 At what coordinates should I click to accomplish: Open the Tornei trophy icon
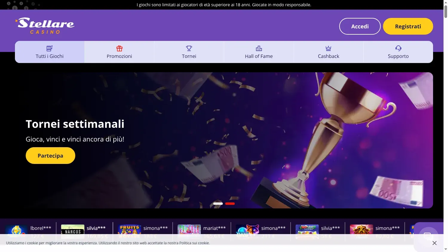coord(189,48)
